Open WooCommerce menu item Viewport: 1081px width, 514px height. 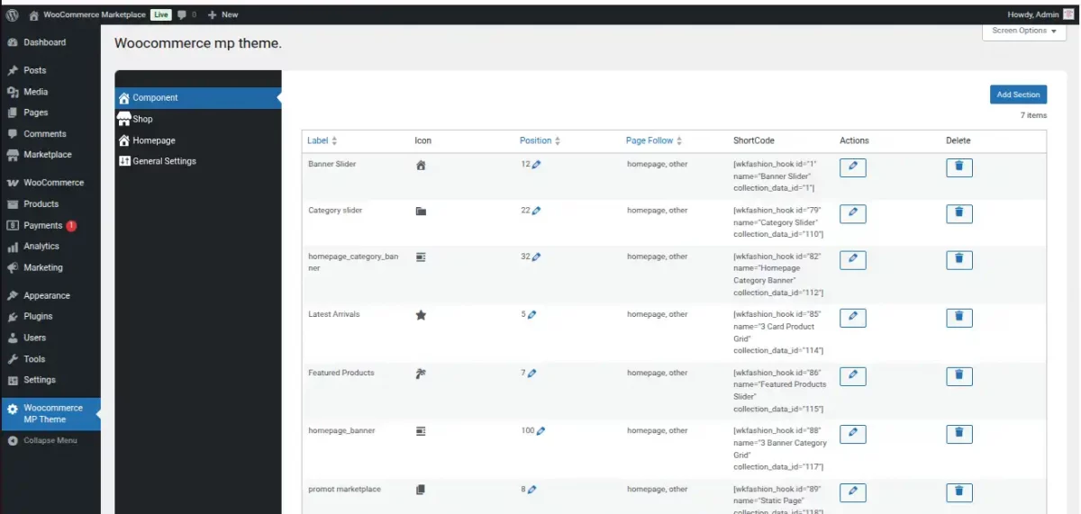pos(53,183)
